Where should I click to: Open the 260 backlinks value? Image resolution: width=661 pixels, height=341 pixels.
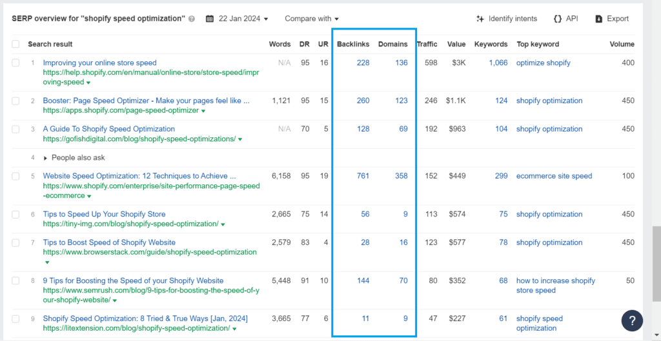[x=363, y=101]
